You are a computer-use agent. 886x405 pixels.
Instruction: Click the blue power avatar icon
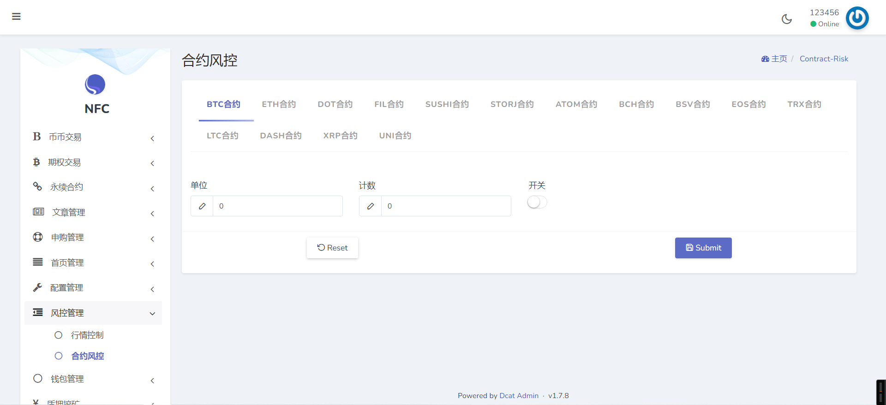pyautogui.click(x=857, y=18)
